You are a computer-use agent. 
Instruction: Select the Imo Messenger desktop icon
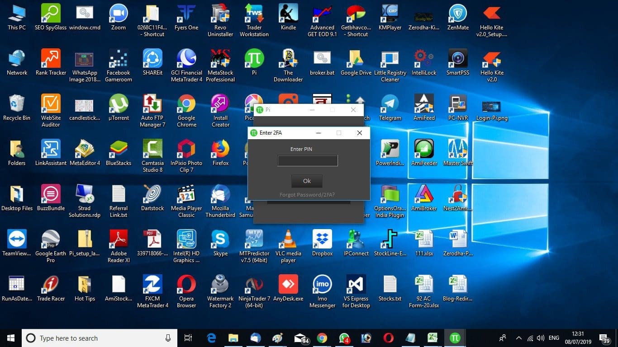(x=322, y=291)
